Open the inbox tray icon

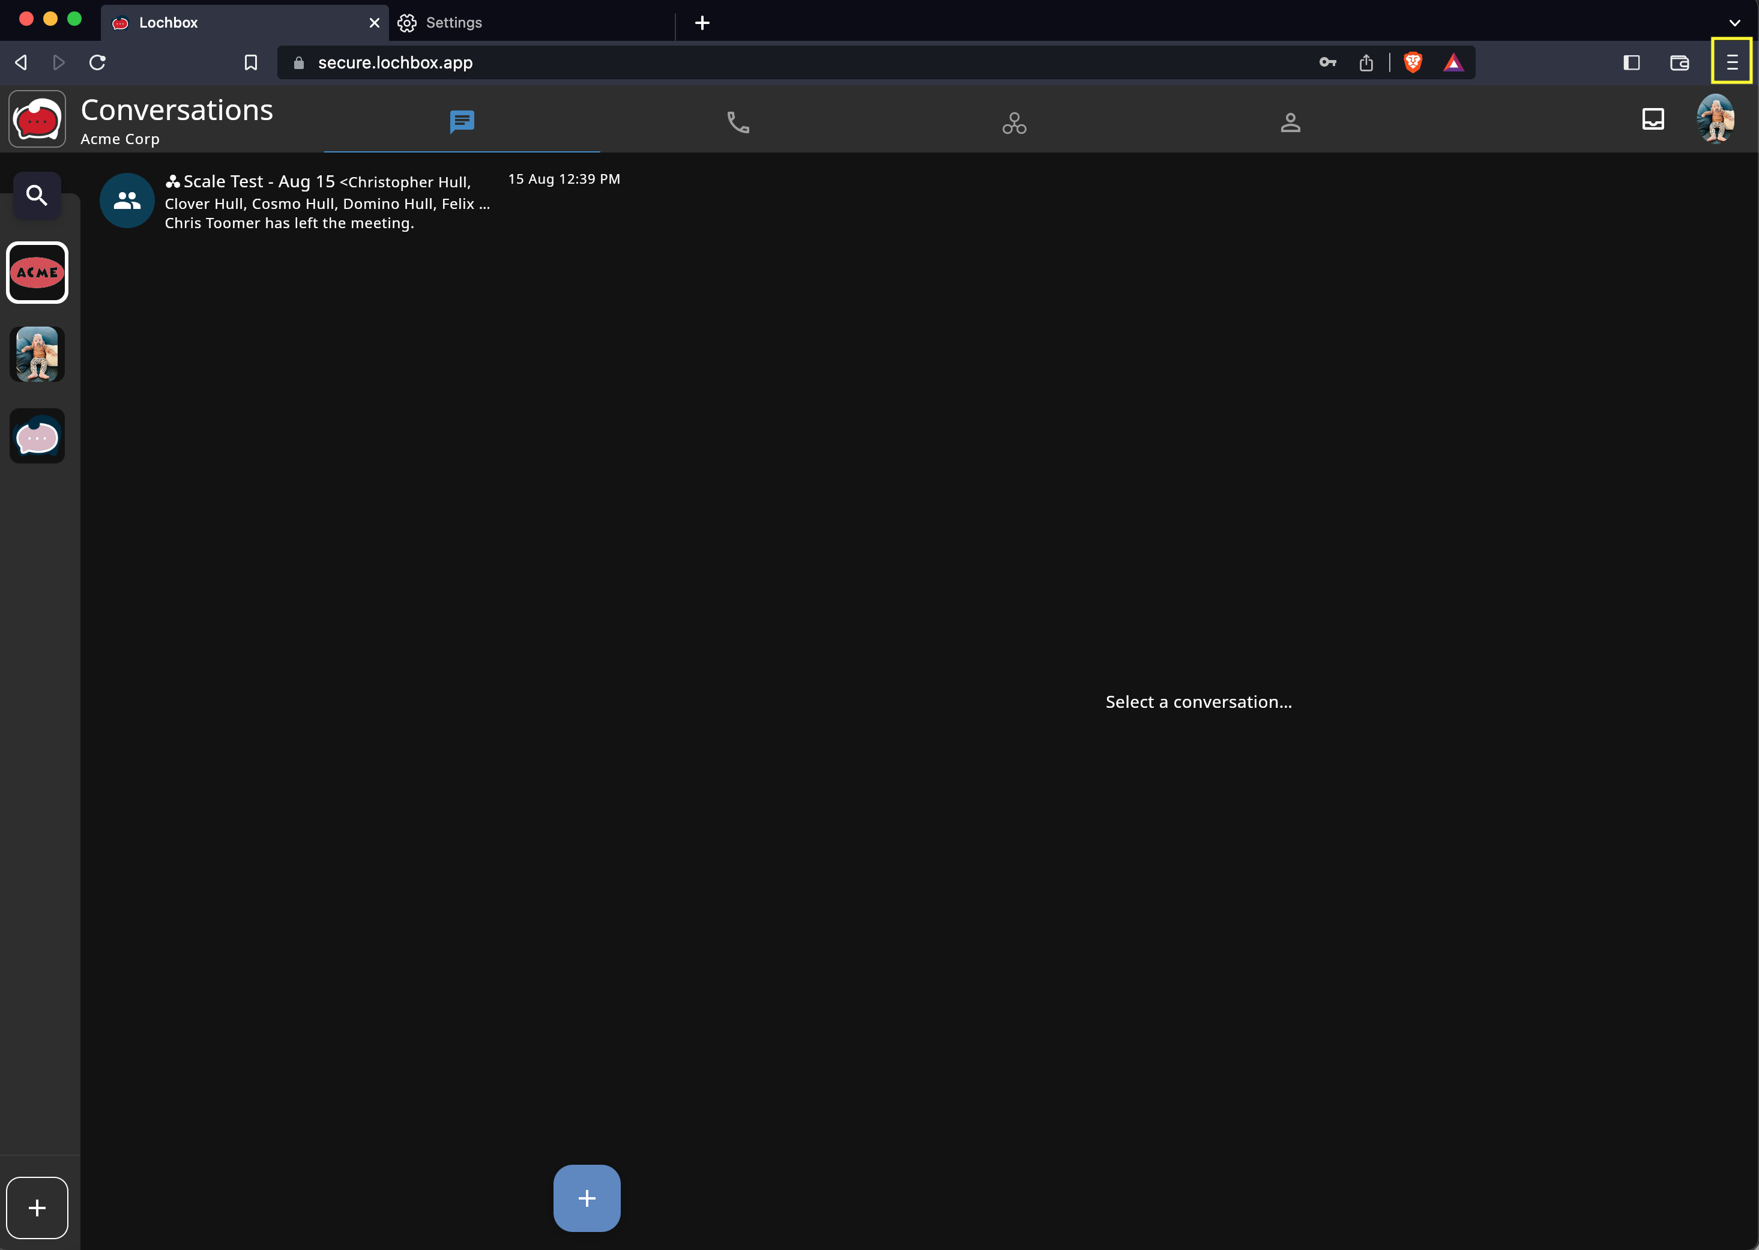pos(1653,118)
